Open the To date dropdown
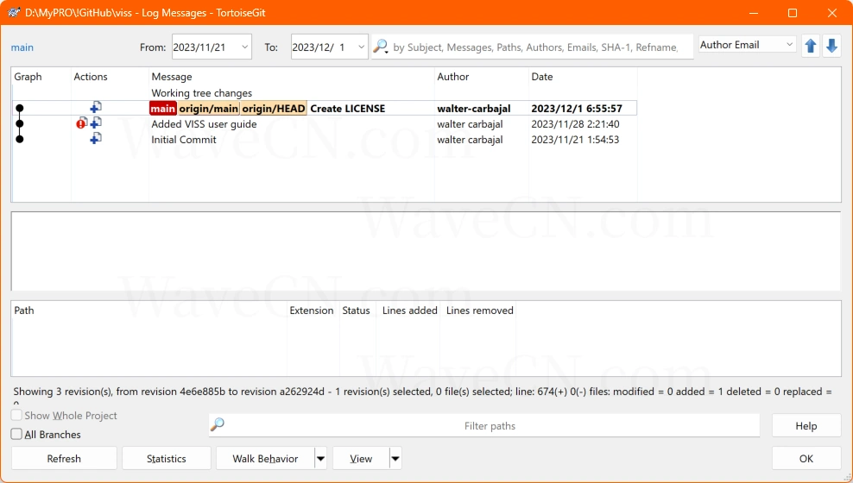Image resolution: width=853 pixels, height=483 pixels. (361, 47)
